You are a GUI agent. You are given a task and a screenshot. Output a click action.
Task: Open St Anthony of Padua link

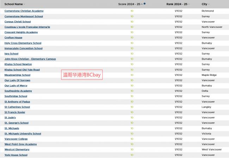[x=17, y=102]
